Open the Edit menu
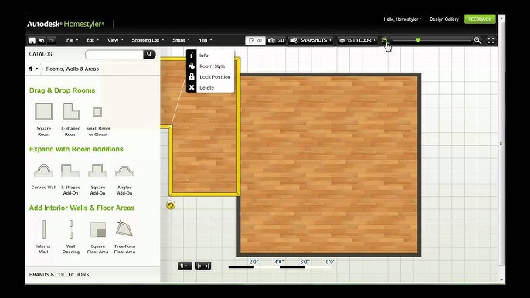Image resolution: width=530 pixels, height=298 pixels. point(92,40)
